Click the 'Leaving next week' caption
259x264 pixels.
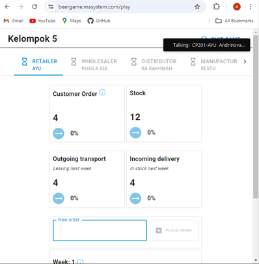[x=72, y=168]
